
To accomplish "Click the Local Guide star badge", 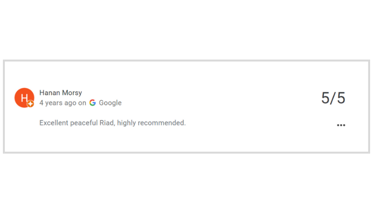I will (x=30, y=104).
